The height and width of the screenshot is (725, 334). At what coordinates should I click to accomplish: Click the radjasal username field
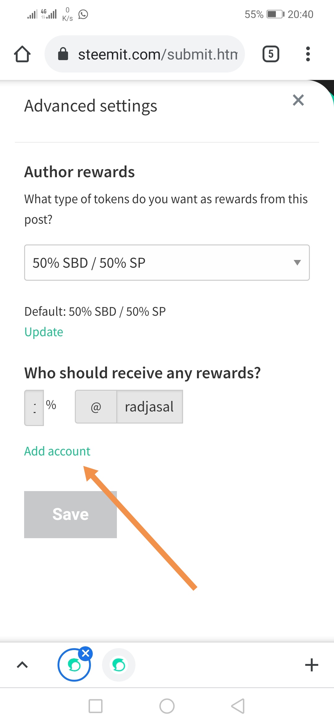(150, 406)
